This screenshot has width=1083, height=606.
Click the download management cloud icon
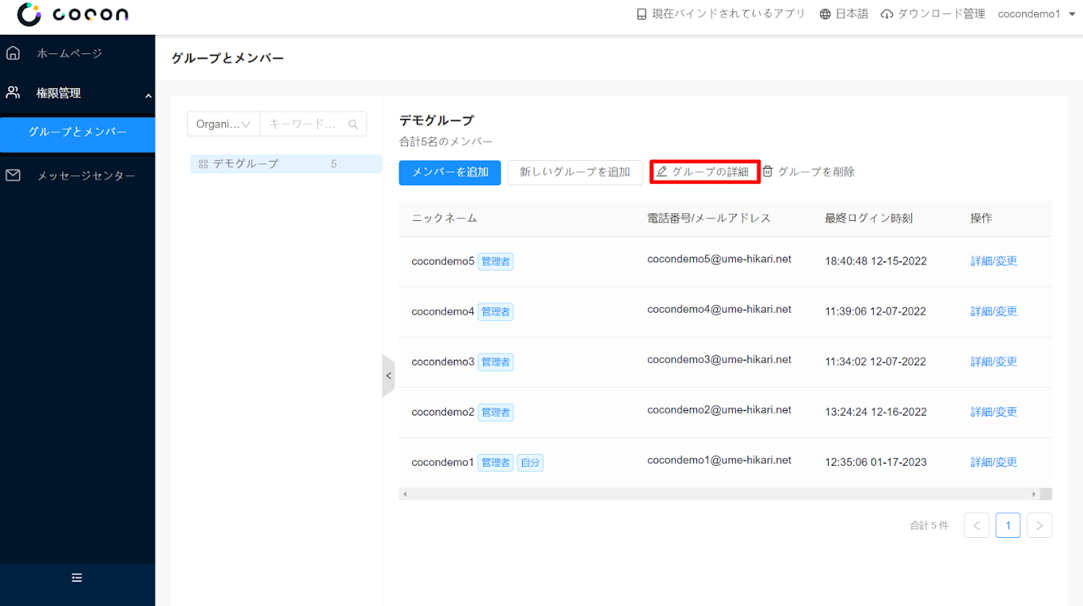tap(887, 14)
